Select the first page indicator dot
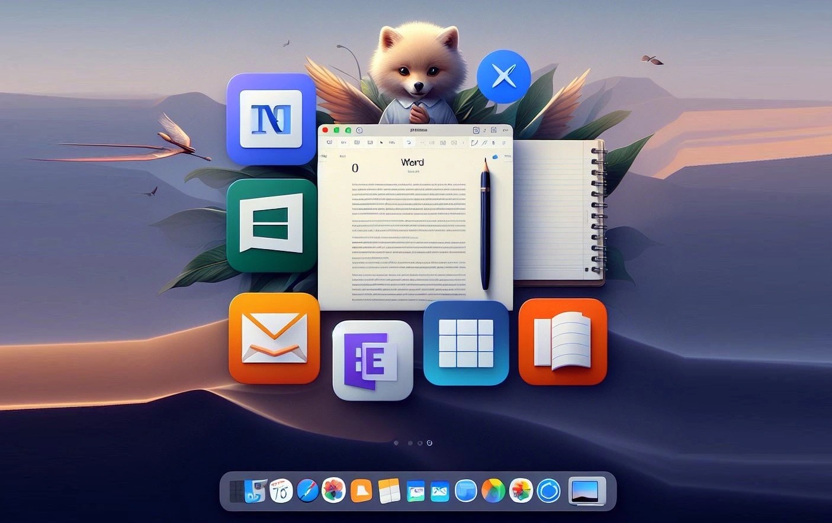The height and width of the screenshot is (523, 832). 396,443
